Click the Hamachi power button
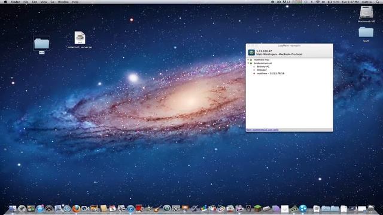This screenshot has height=215, width=383. pyautogui.click(x=251, y=53)
